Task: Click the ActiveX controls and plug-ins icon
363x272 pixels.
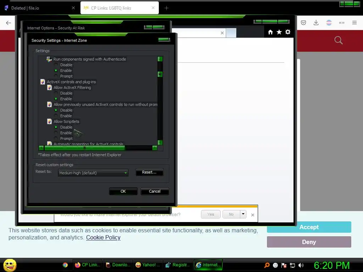Action: coord(43,82)
